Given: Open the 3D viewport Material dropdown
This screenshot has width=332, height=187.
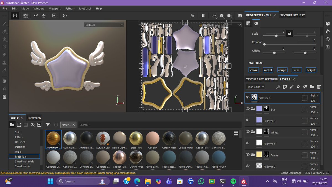Looking at the screenshot, I should [104, 25].
